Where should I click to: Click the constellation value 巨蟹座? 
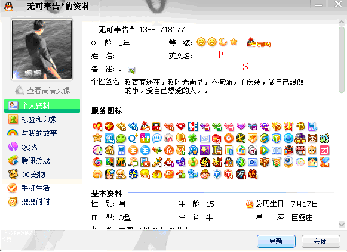click(302, 218)
